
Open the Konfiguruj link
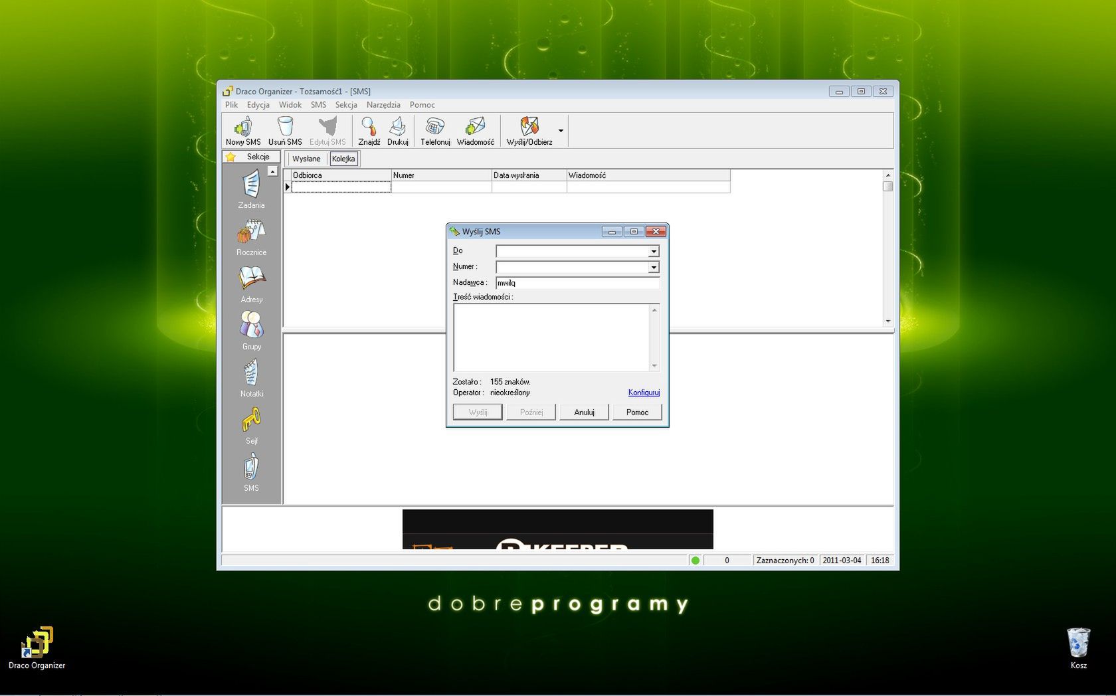[x=644, y=392]
